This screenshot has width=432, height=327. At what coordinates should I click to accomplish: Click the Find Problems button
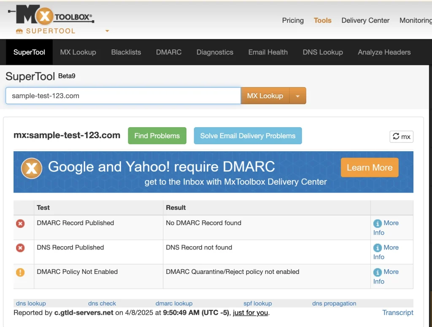[157, 136]
